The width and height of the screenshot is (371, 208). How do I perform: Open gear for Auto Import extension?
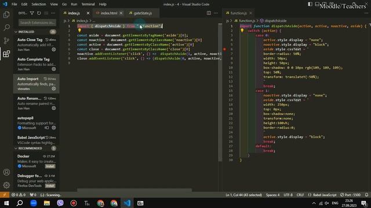54,88
